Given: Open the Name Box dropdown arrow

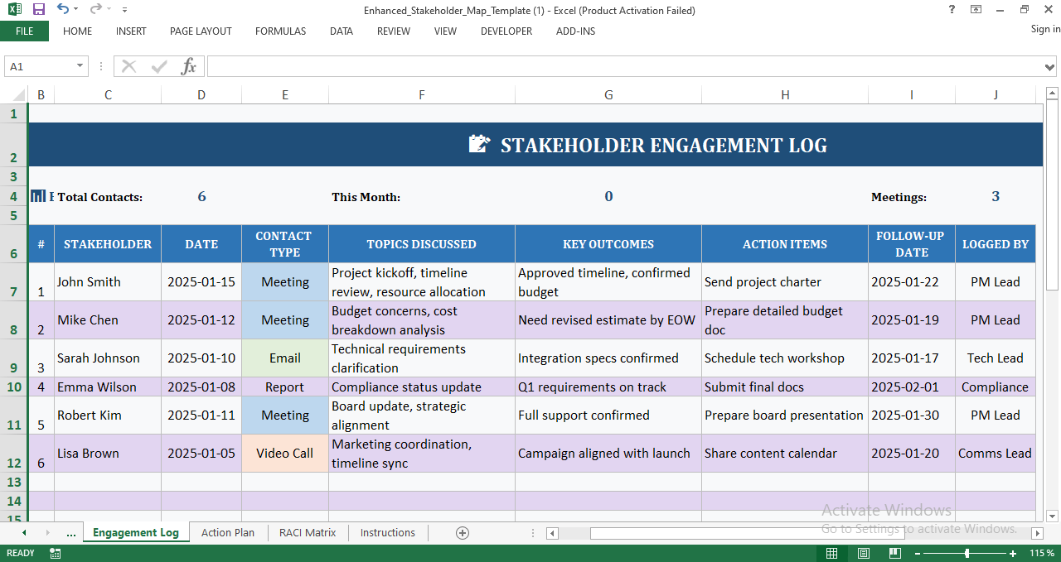Looking at the screenshot, I should 80,66.
